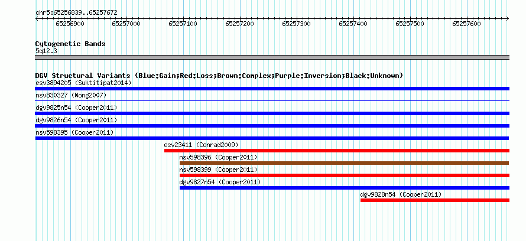Image resolution: width=526 pixels, height=241 pixels.
Task: Open the nsv598395 (Cooper2011) variant label
Action: pos(74,132)
